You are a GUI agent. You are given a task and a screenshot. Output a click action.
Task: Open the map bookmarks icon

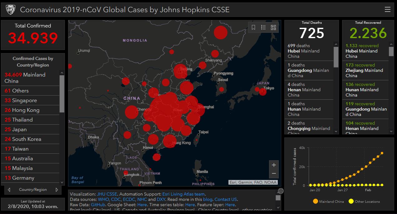point(253,27)
